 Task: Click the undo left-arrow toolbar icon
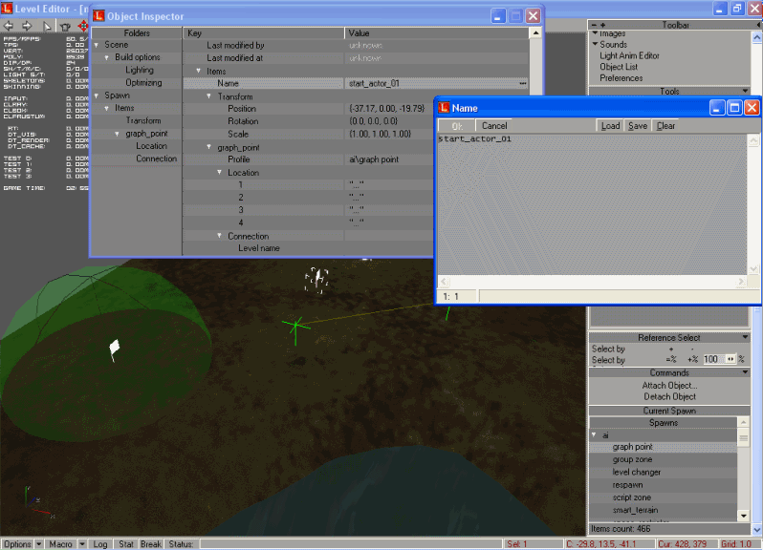[9, 26]
